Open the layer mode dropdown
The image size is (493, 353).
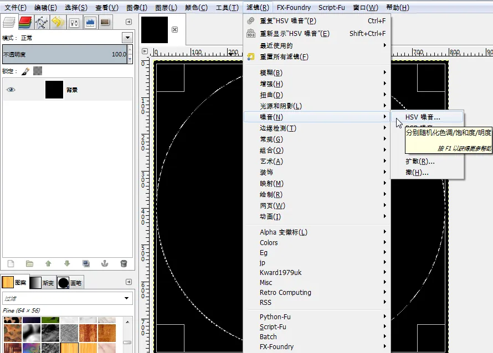pos(127,38)
